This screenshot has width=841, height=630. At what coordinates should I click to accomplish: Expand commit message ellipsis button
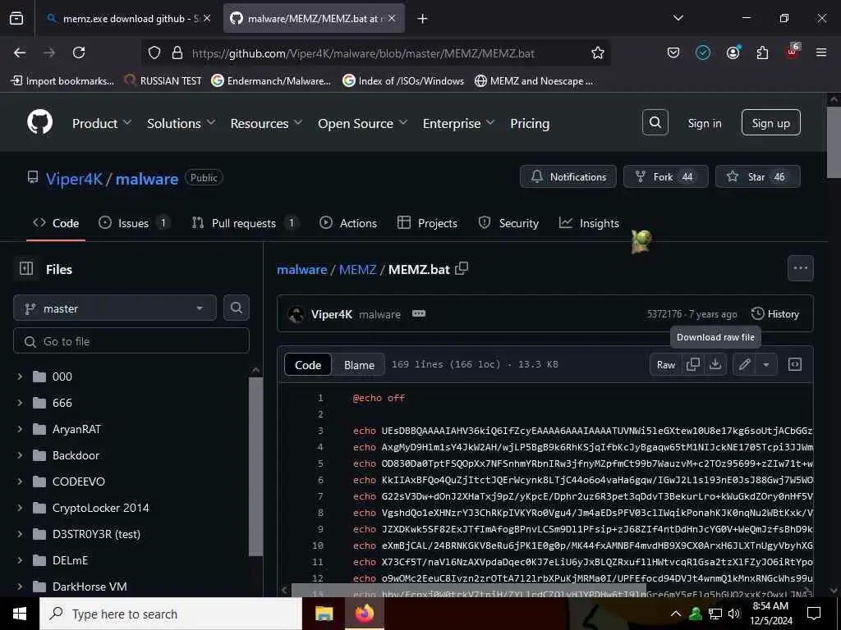coord(418,313)
